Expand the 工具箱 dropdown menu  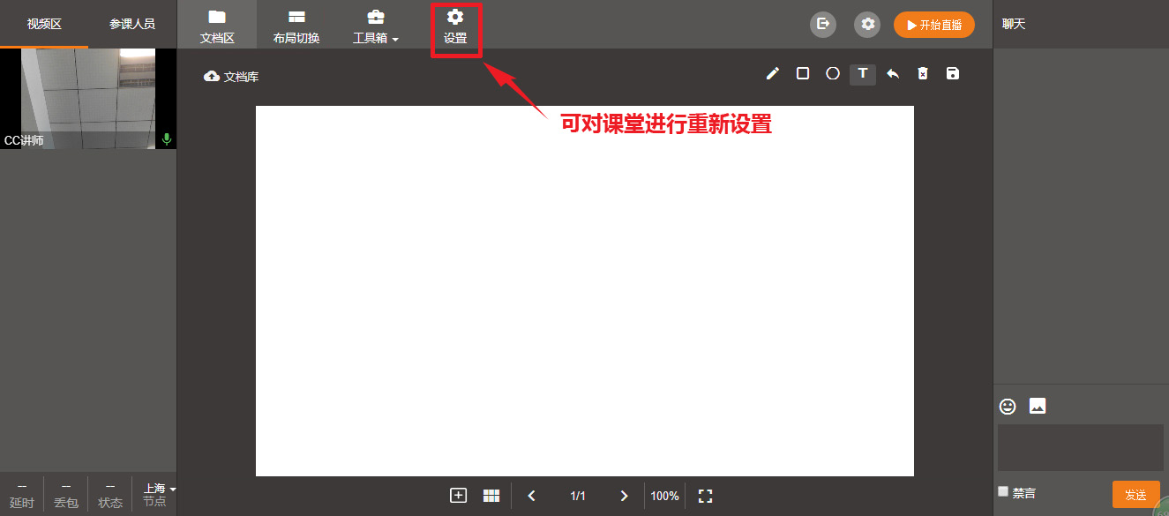pyautogui.click(x=376, y=26)
